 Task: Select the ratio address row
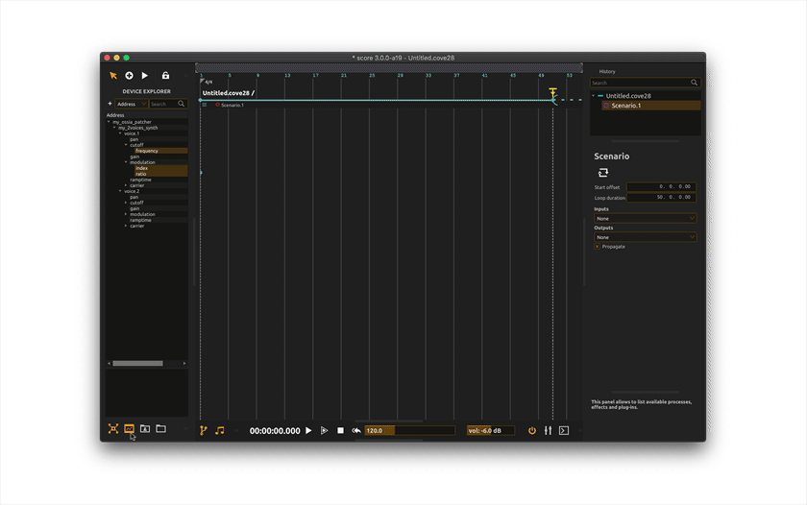[160, 174]
